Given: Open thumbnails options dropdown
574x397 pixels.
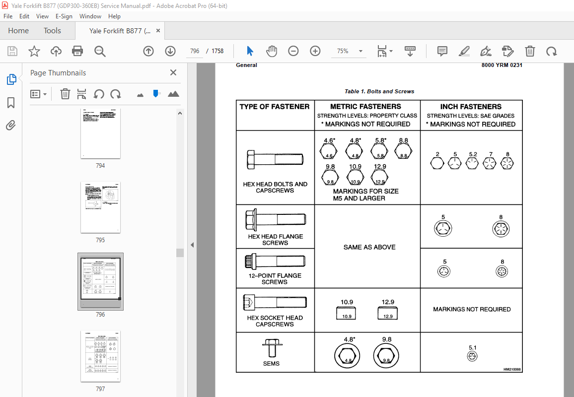Looking at the screenshot, I should (x=38, y=94).
